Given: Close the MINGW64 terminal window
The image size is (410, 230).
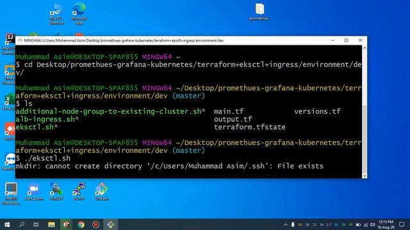Looking at the screenshot, I should [x=360, y=40].
